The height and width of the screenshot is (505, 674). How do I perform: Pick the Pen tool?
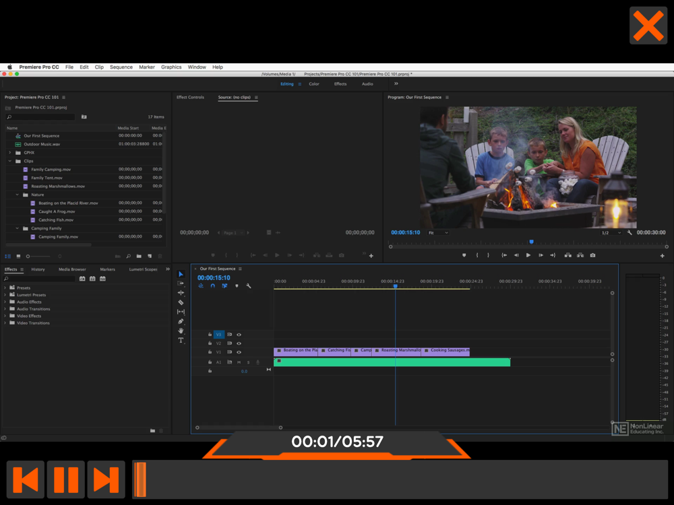tap(181, 321)
